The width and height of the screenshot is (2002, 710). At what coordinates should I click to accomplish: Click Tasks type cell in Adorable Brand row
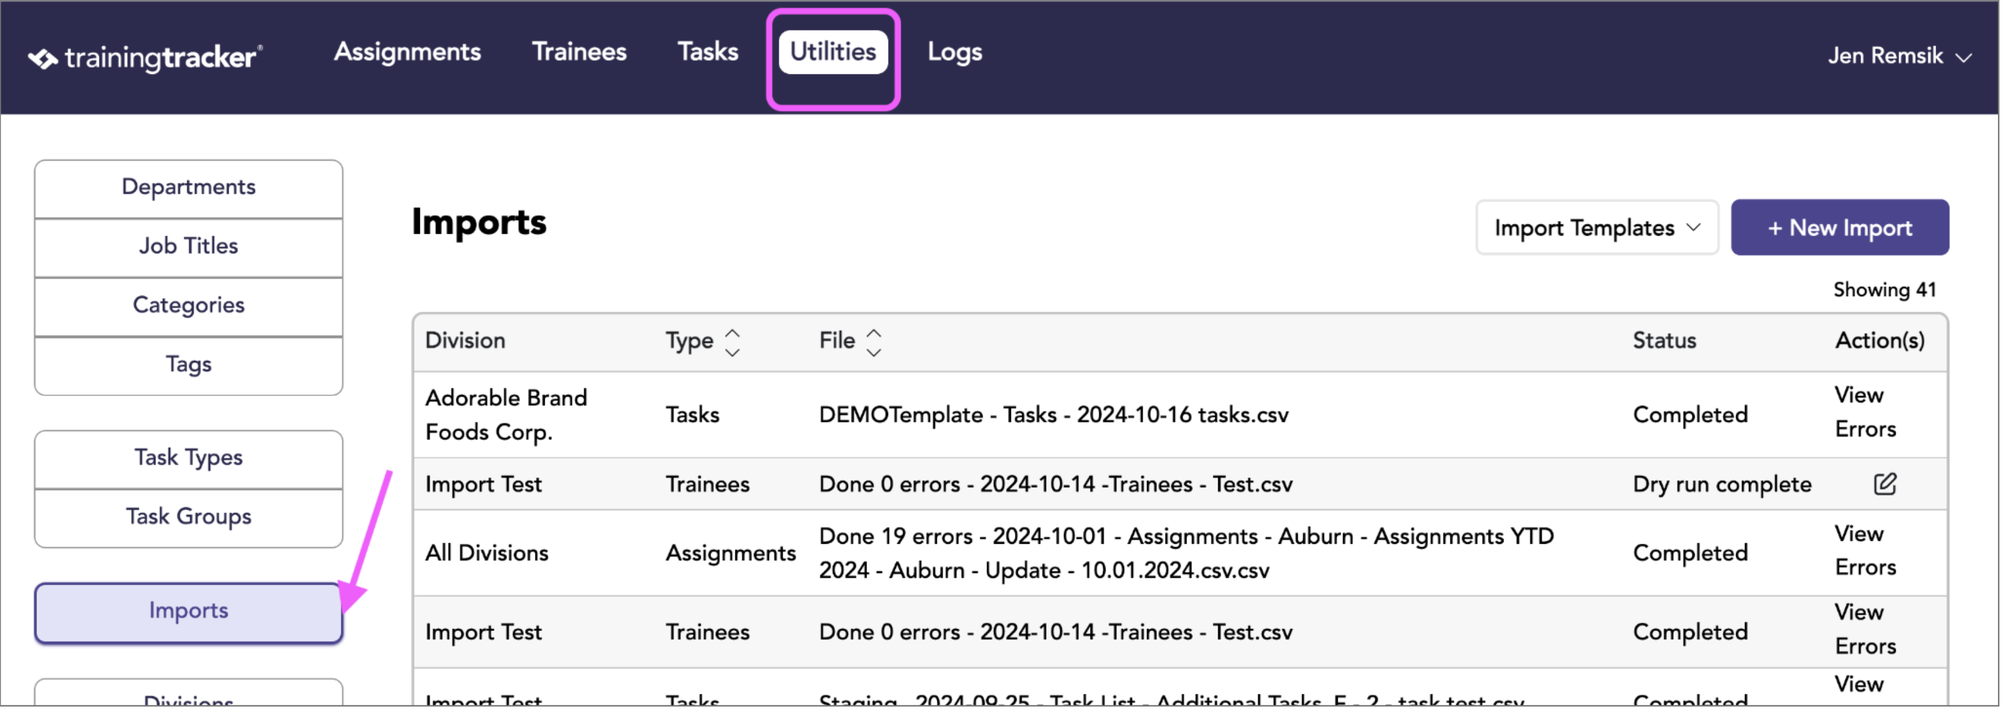tap(691, 416)
